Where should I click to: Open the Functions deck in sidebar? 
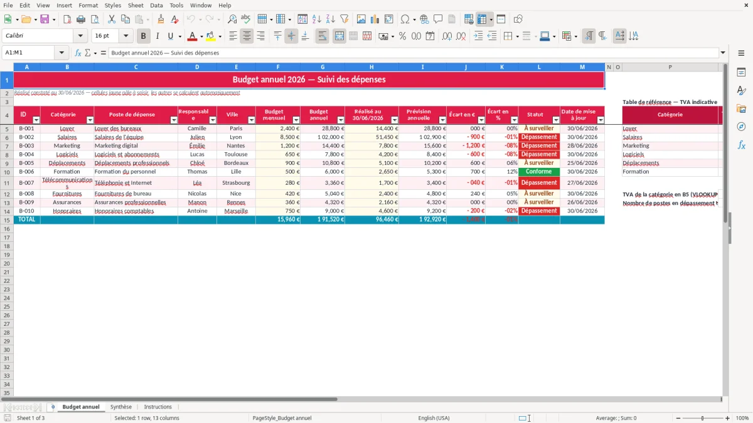[x=741, y=145]
